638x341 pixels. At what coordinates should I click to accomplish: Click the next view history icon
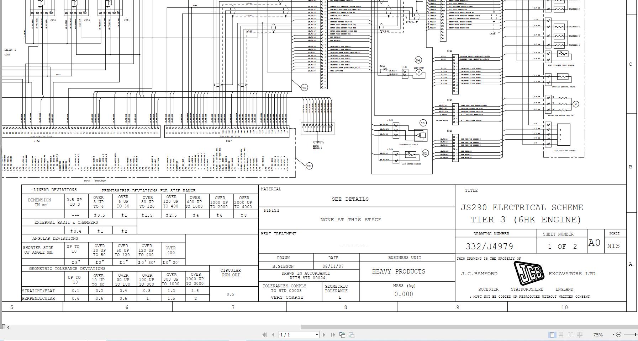(351, 334)
